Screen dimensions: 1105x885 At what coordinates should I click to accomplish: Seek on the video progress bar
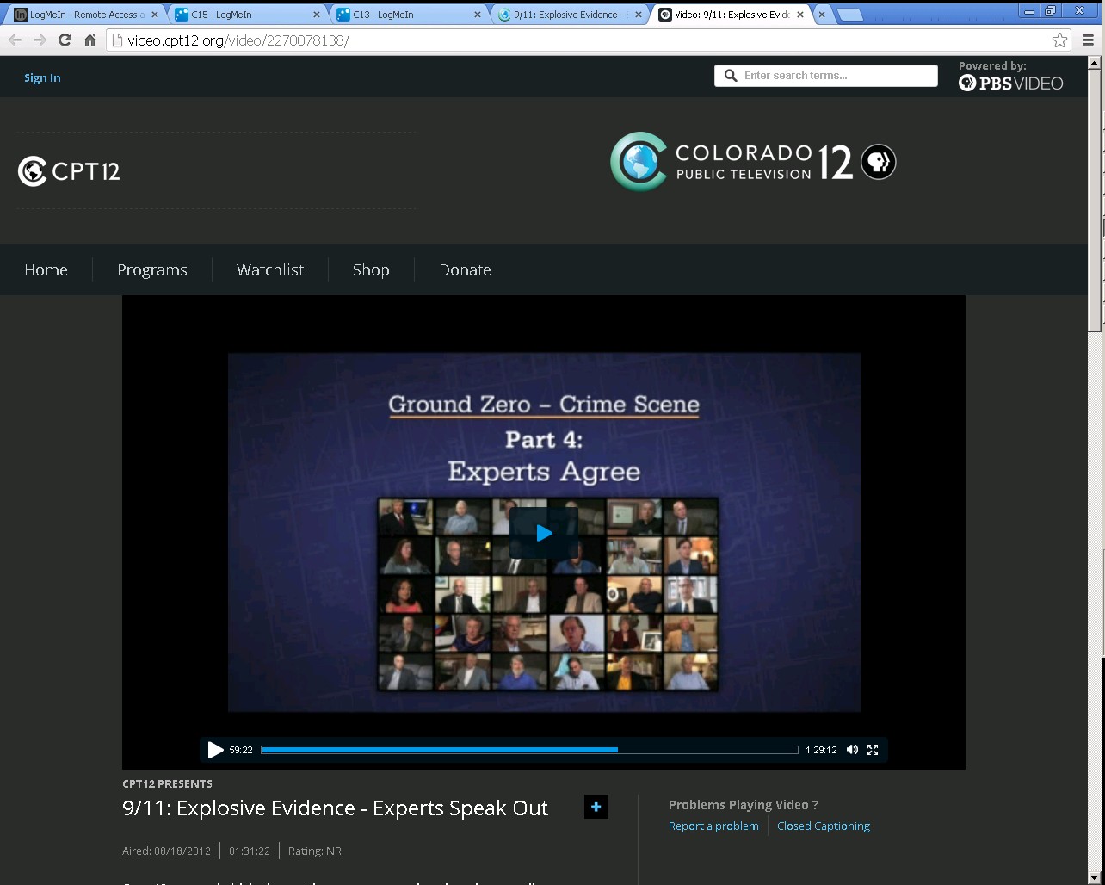(x=529, y=750)
